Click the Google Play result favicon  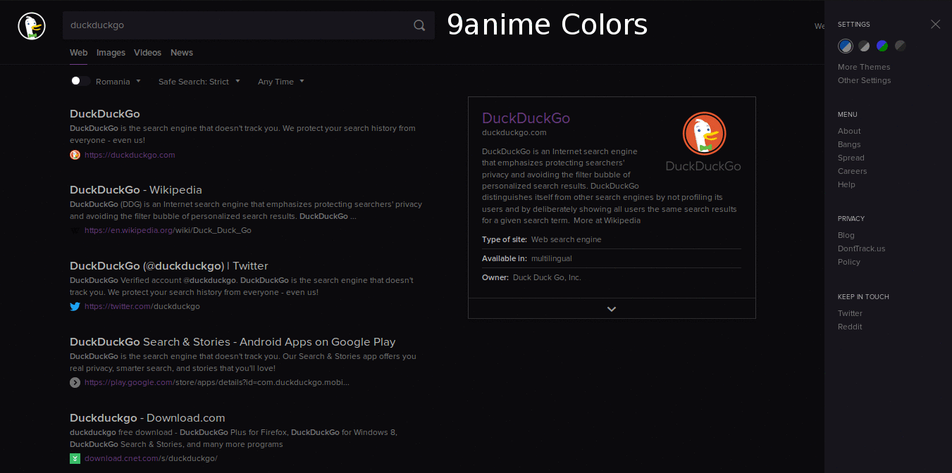pyautogui.click(x=75, y=382)
